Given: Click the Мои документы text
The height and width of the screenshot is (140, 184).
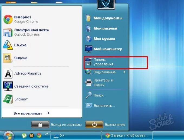Looking at the screenshot, I should click(x=108, y=18).
